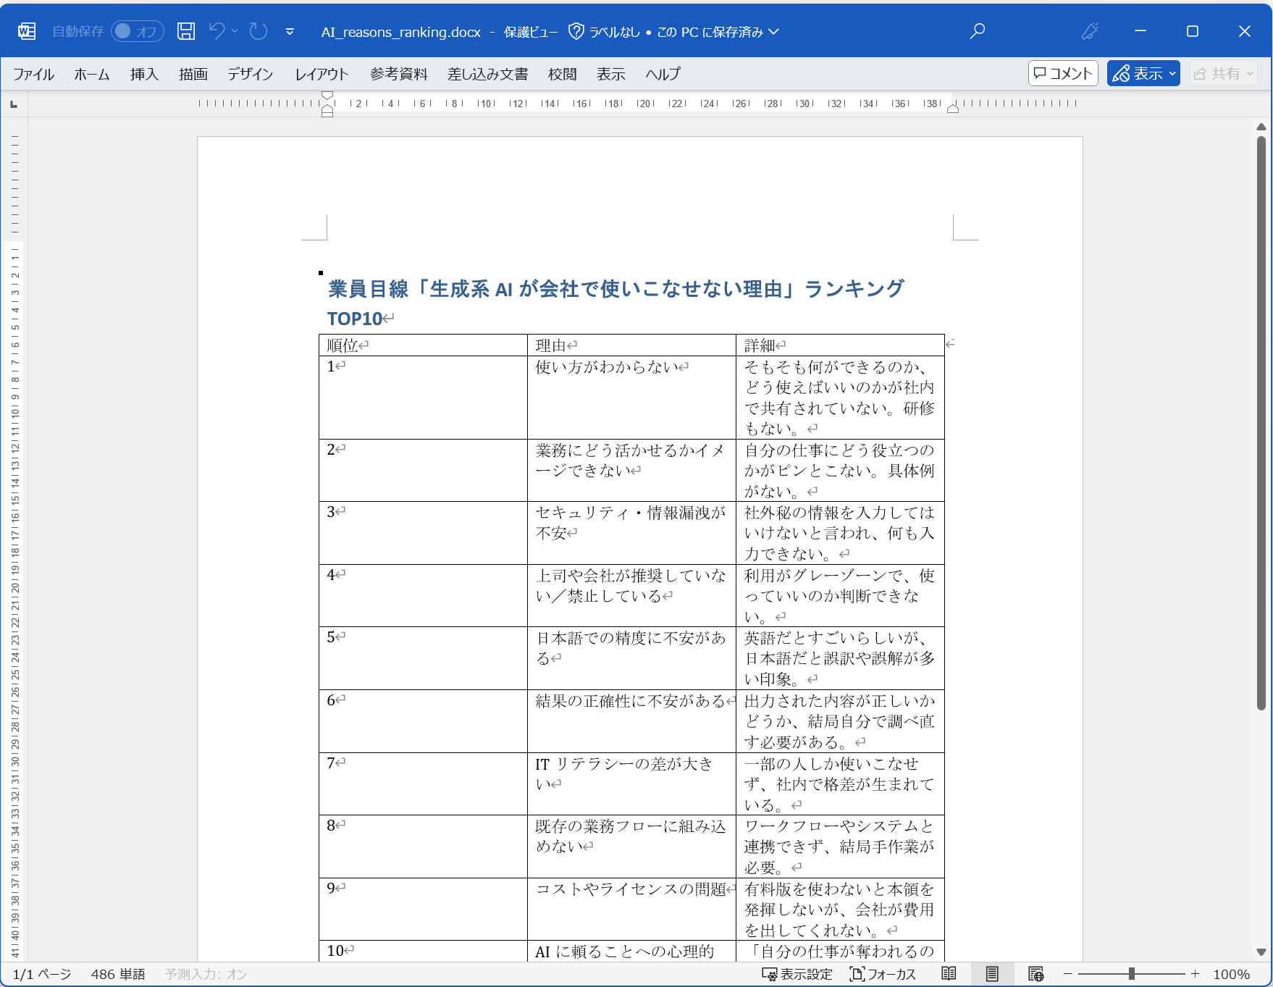Viewport: 1273px width, 987px height.
Task: Select Web Layout view icon
Action: 1037,974
